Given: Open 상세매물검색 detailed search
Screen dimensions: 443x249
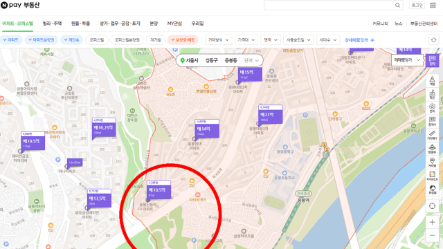Looking at the screenshot, I should 359,40.
